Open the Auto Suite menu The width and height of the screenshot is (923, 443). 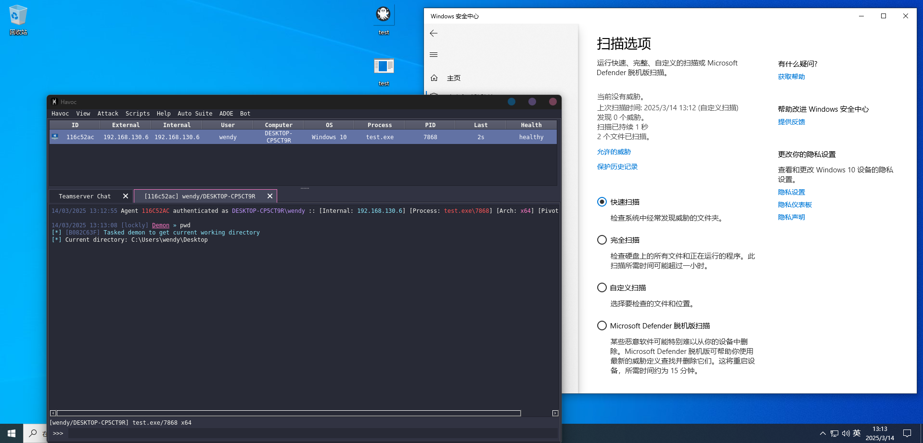195,114
